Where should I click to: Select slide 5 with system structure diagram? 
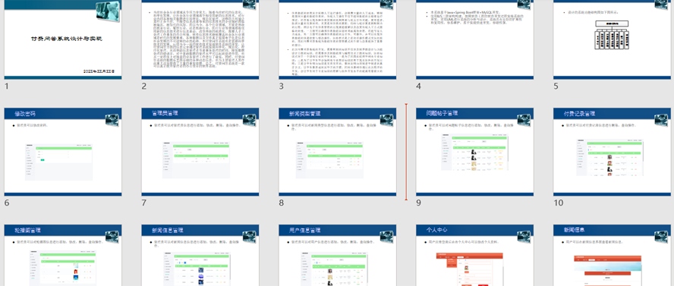pos(612,39)
